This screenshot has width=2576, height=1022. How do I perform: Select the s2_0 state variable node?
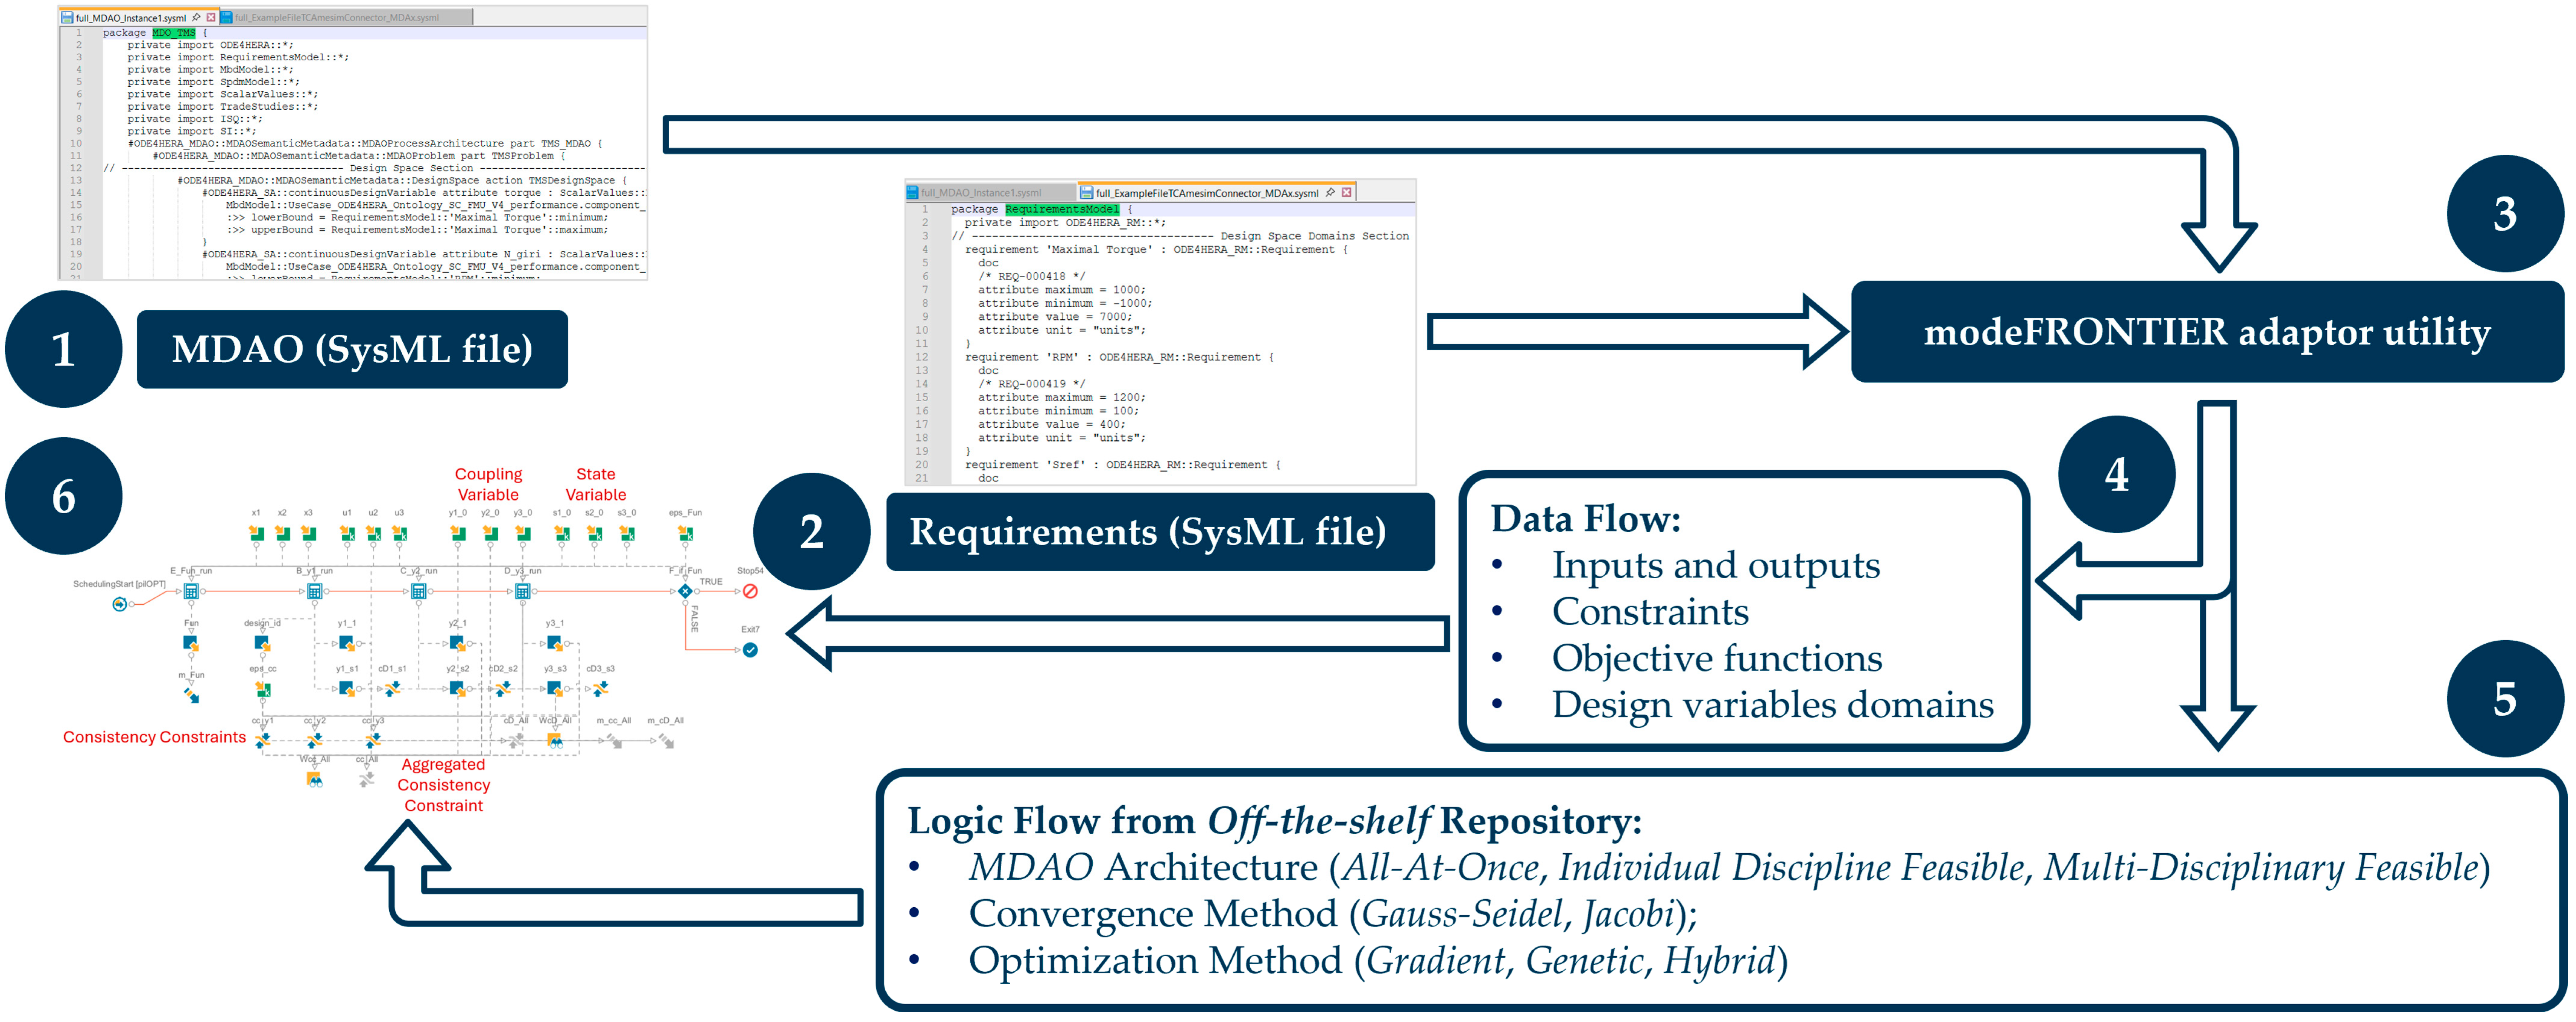click(x=595, y=533)
